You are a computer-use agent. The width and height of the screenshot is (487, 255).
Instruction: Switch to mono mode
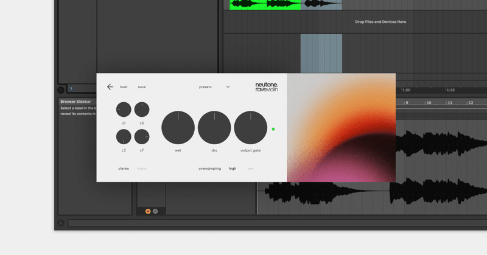[142, 169]
